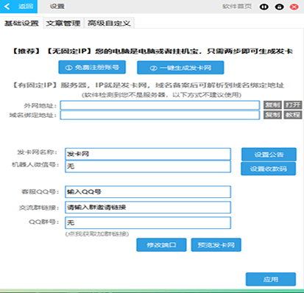Open the 软件首页 link
The image size is (304, 293).
[x=237, y=7]
